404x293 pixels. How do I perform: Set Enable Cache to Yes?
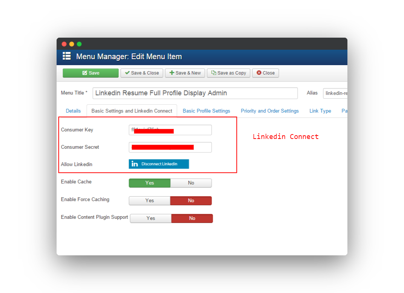tap(149, 183)
